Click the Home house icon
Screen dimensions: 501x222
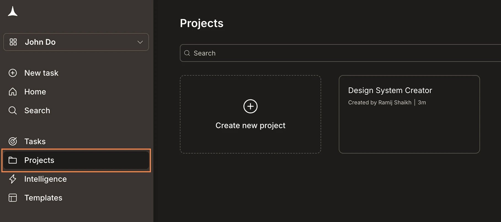pyautogui.click(x=13, y=92)
